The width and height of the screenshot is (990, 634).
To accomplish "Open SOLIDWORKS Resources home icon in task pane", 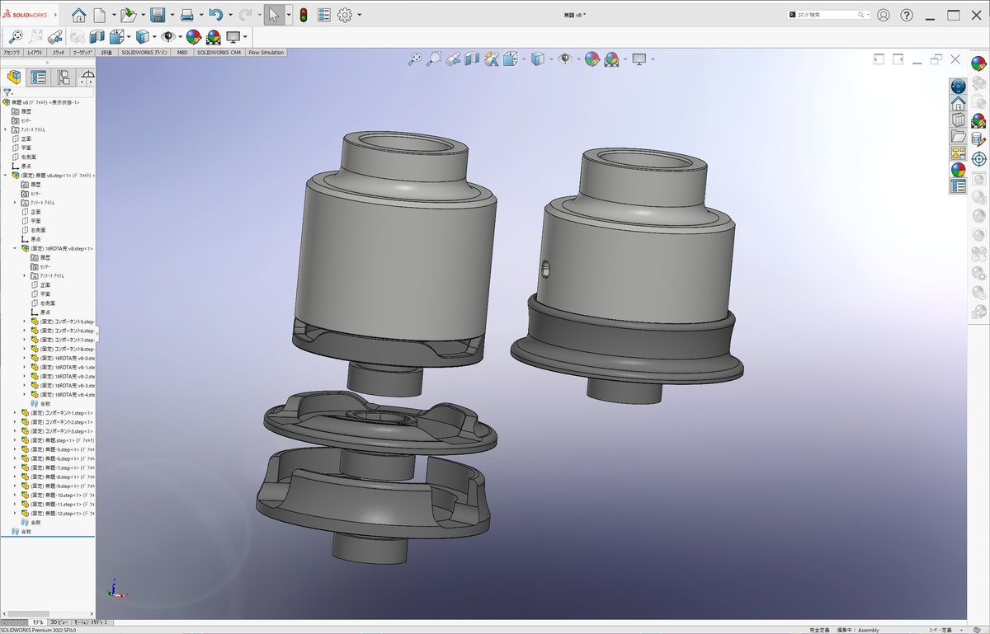I will click(x=958, y=103).
